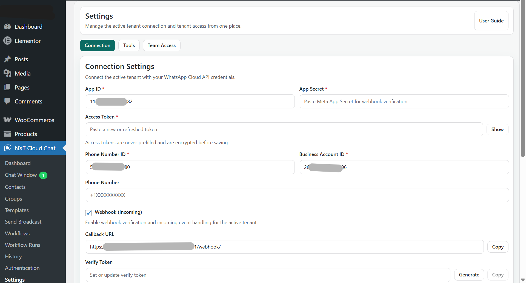The width and height of the screenshot is (526, 283).
Task: Open Comments menu item
Action: [x=33, y=101]
